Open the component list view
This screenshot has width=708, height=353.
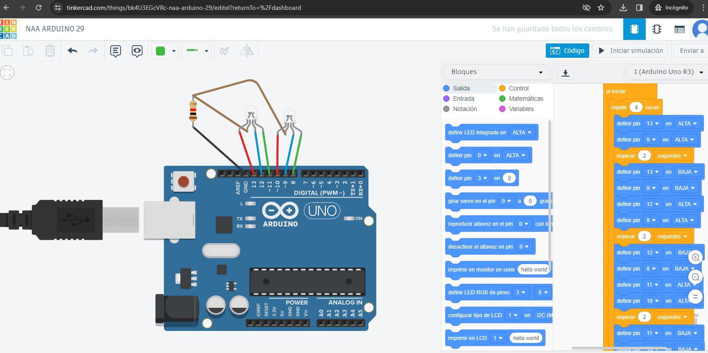point(679,29)
